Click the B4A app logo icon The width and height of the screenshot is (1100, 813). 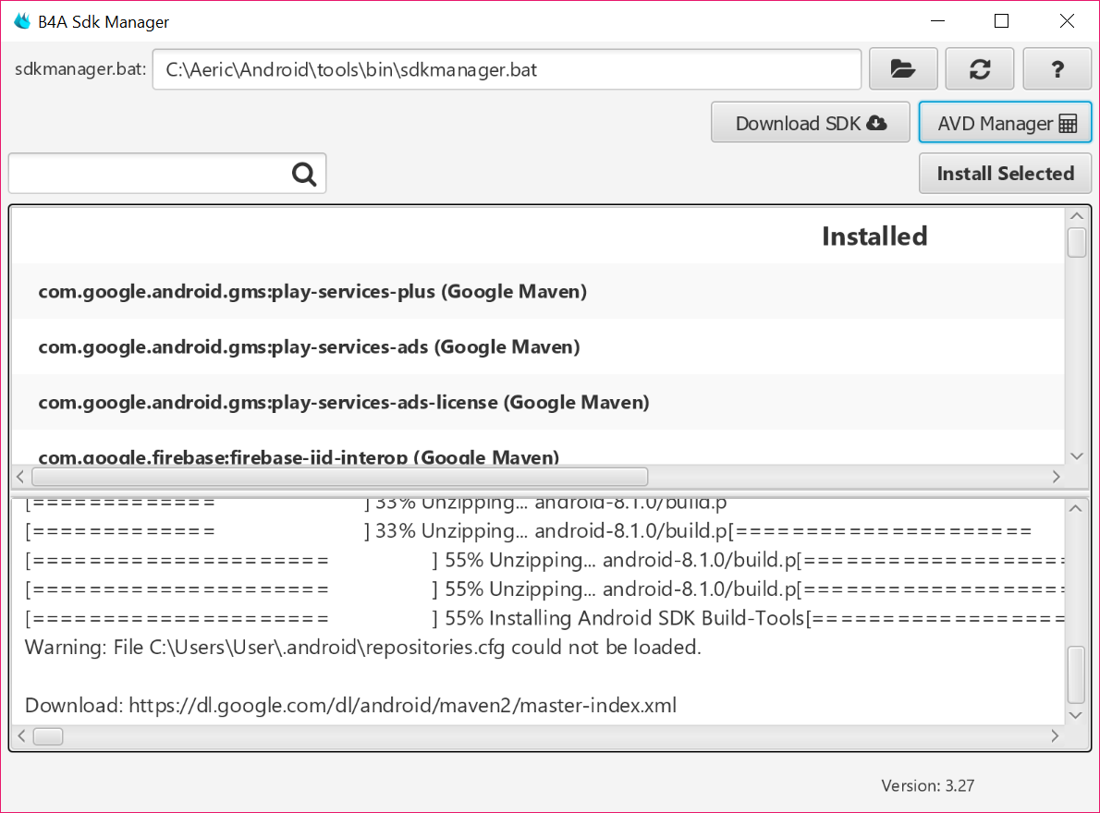click(22, 21)
